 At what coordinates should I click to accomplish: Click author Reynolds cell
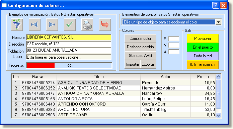click(x=165, y=82)
